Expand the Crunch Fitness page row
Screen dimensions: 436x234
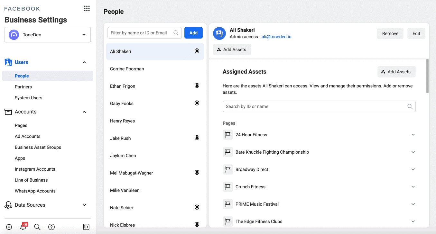[x=413, y=187]
